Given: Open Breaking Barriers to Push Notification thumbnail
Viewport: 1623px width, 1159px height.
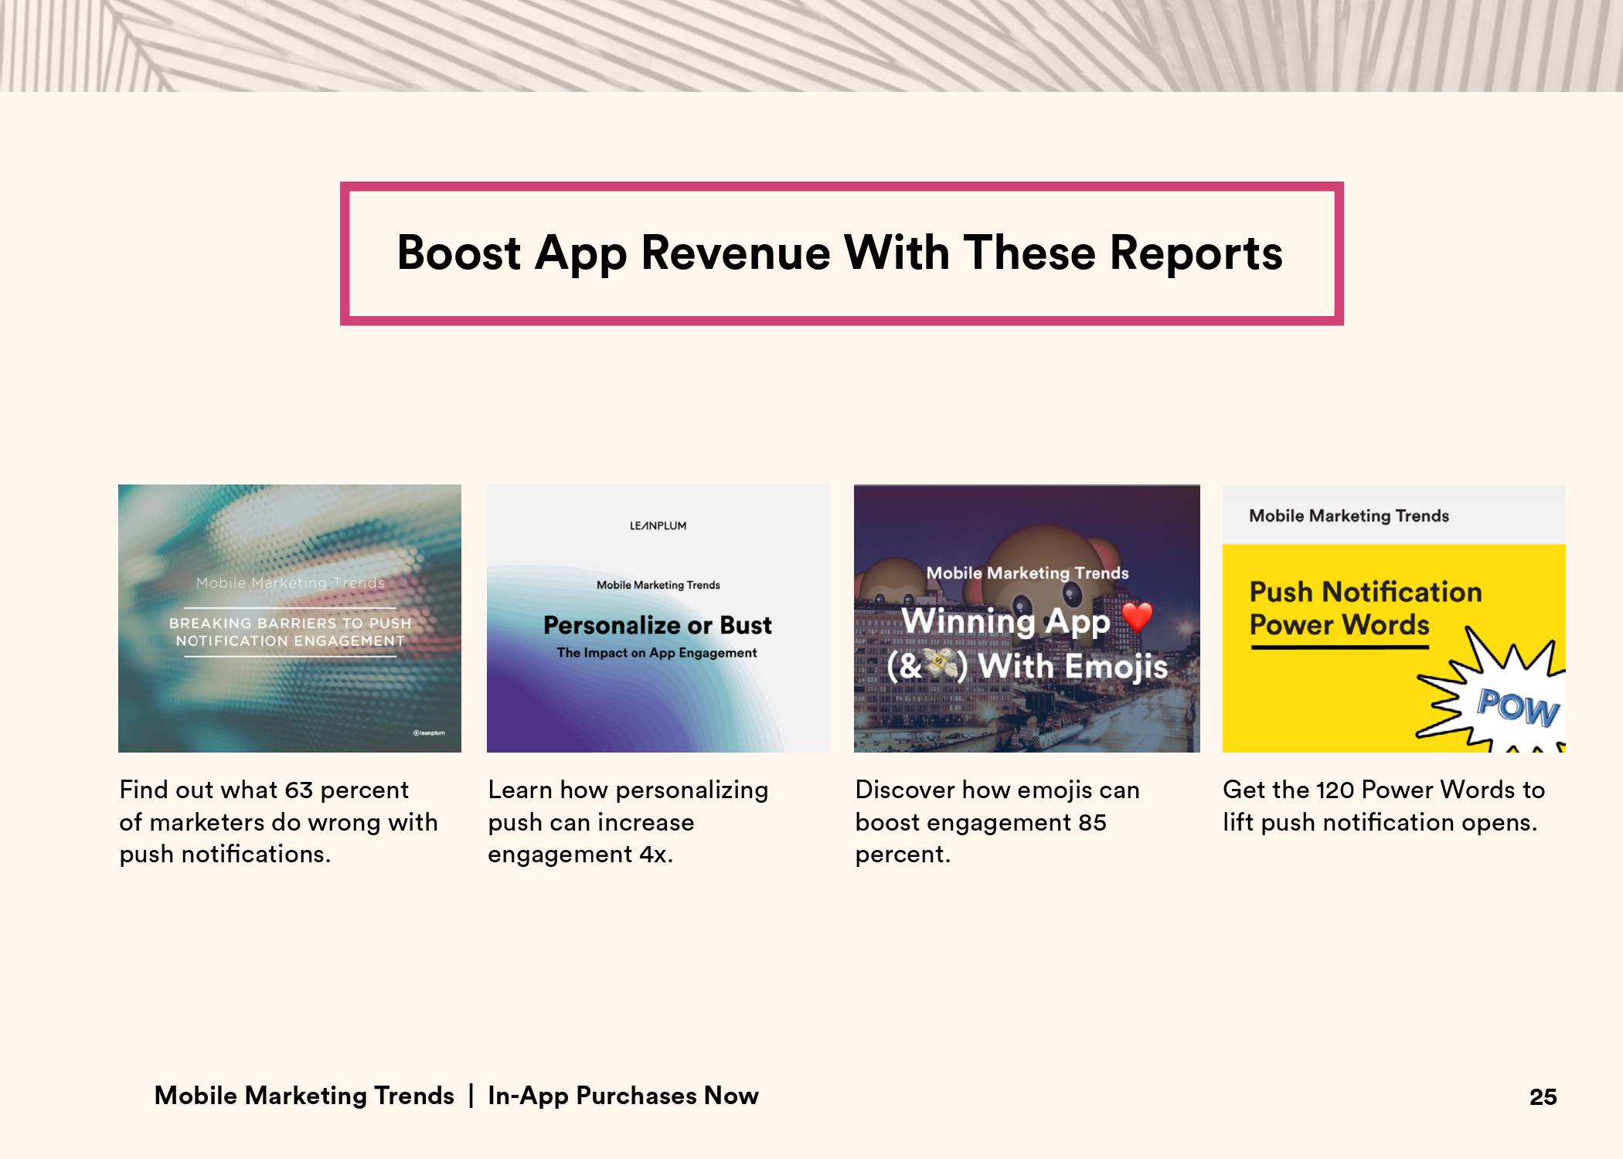Looking at the screenshot, I should (x=289, y=618).
